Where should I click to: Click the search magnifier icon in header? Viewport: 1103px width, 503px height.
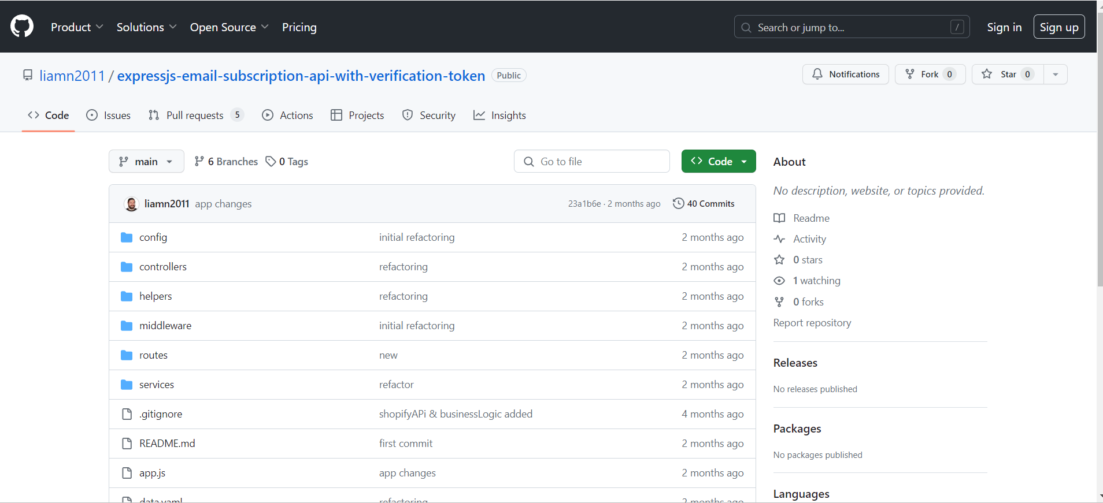[x=746, y=28]
